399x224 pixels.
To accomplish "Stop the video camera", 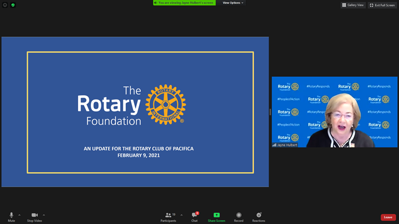I will click(34, 217).
